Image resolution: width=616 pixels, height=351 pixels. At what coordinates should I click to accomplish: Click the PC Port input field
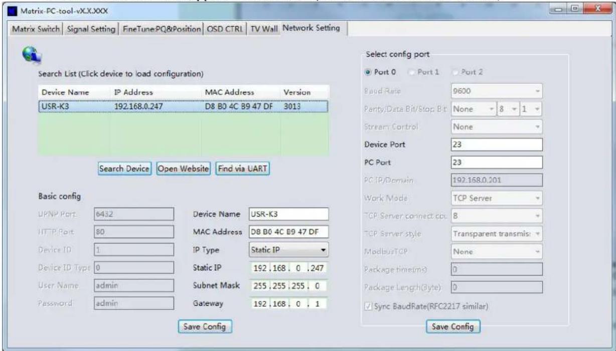coord(497,162)
